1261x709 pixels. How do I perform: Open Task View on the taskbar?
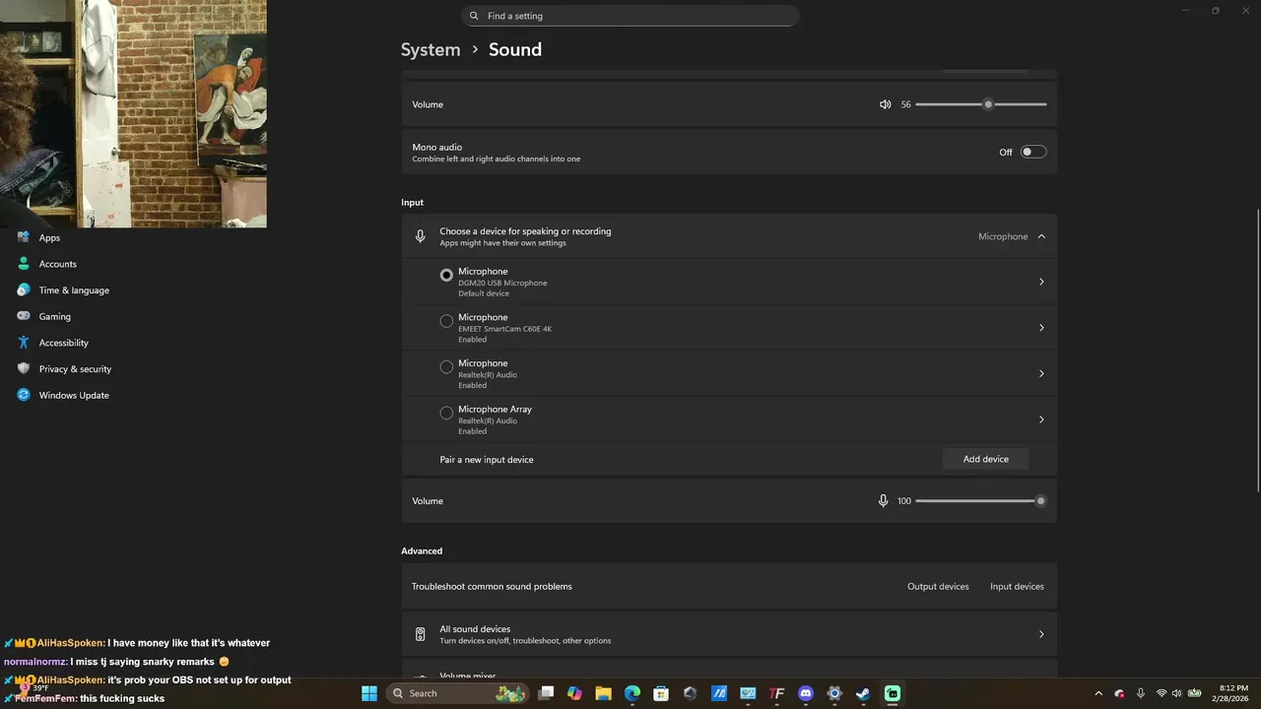click(x=547, y=693)
